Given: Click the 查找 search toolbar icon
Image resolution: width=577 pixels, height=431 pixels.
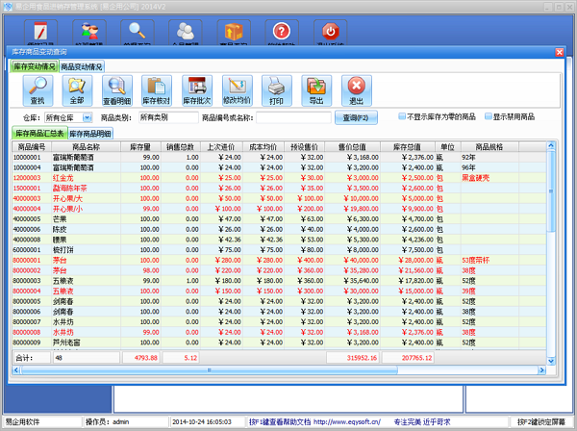Looking at the screenshot, I should (38, 90).
